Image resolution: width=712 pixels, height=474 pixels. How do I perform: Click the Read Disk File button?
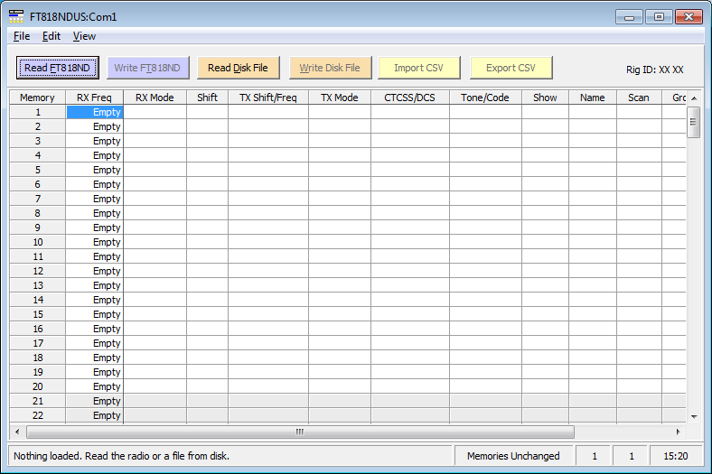click(238, 68)
